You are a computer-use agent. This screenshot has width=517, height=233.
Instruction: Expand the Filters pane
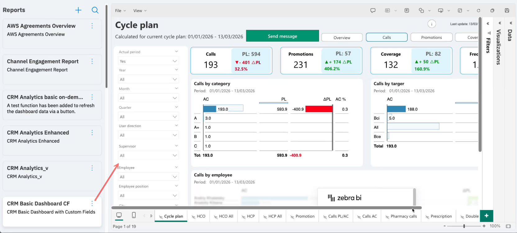pyautogui.click(x=488, y=24)
